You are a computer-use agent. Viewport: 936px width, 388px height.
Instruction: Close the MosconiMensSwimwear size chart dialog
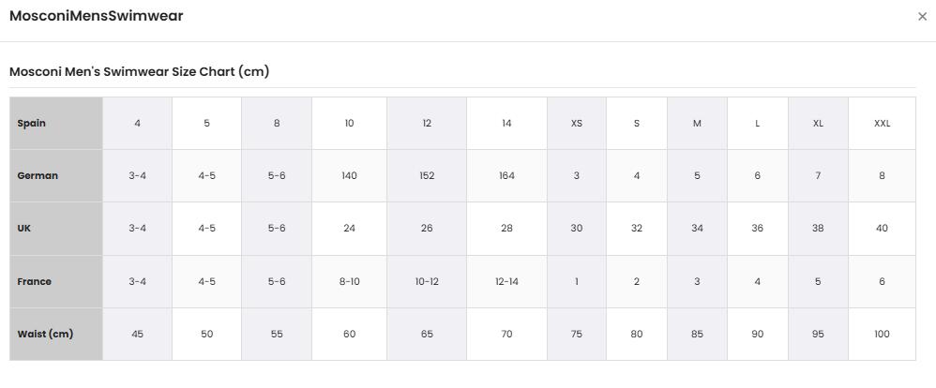click(x=922, y=17)
